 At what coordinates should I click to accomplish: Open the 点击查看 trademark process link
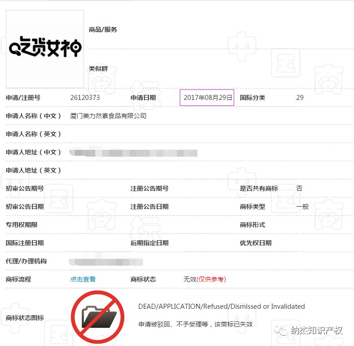[x=83, y=279]
